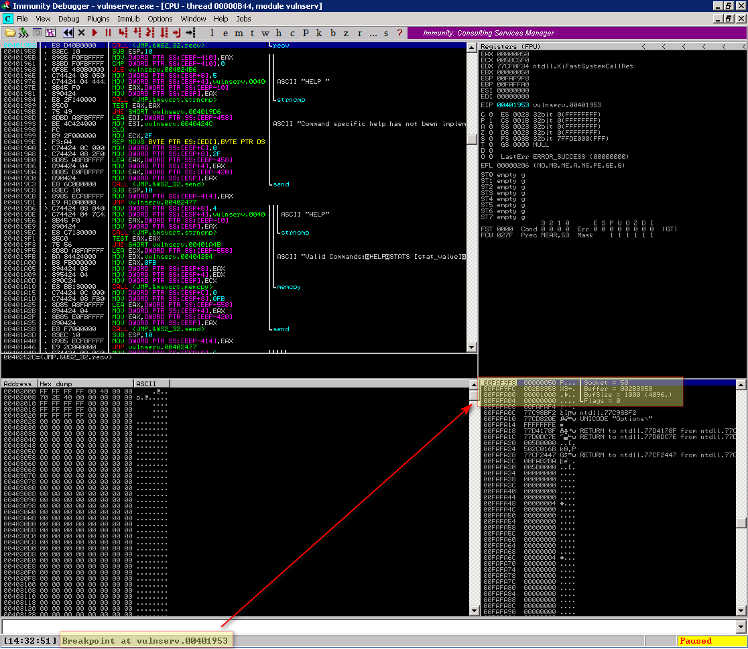Viewport: 748px width, 649px height.
Task: Show Executable modules via 'e' button
Action: tap(225, 32)
